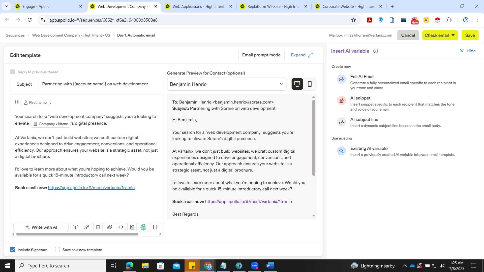Open Chrome extensions puzzle icon
The height and width of the screenshot is (272, 484).
pos(449,20)
